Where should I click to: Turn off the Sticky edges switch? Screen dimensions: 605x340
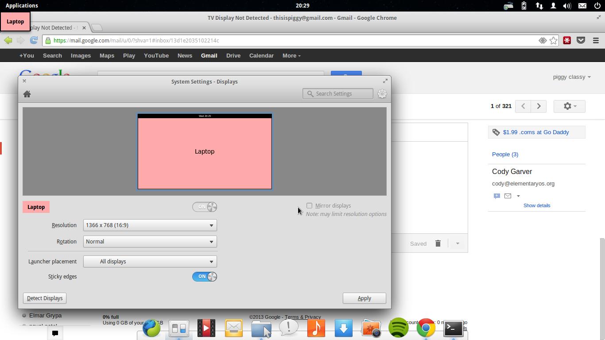205,277
